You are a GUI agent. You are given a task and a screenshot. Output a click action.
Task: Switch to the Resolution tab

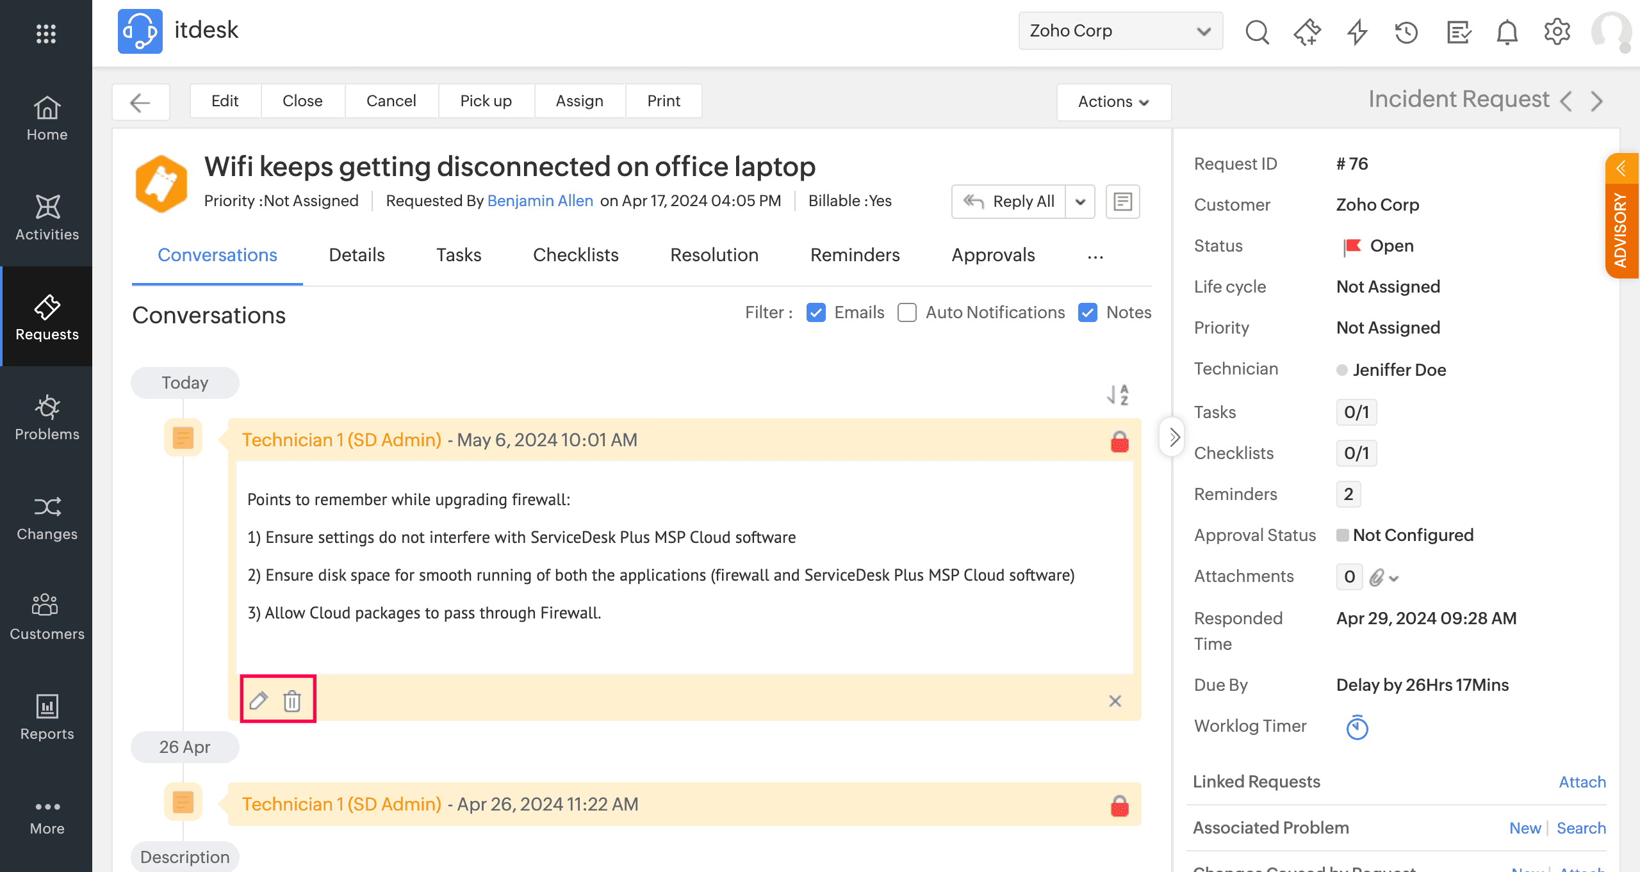[x=714, y=255]
